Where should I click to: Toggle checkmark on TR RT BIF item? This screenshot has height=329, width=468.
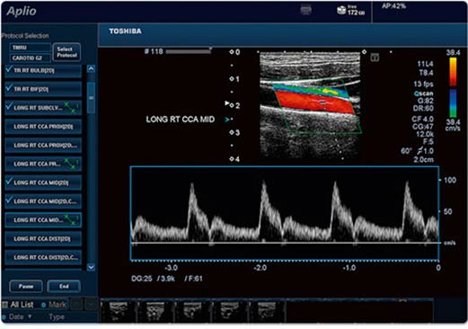(x=9, y=88)
